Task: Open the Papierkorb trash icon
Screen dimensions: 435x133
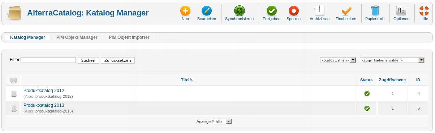Action: pos(375,11)
